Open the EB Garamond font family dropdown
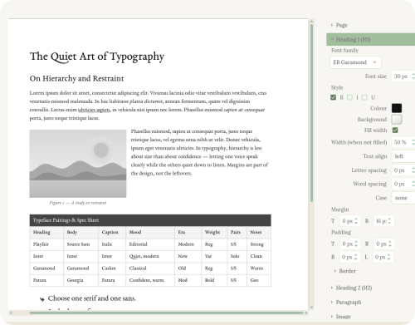 pos(355,62)
